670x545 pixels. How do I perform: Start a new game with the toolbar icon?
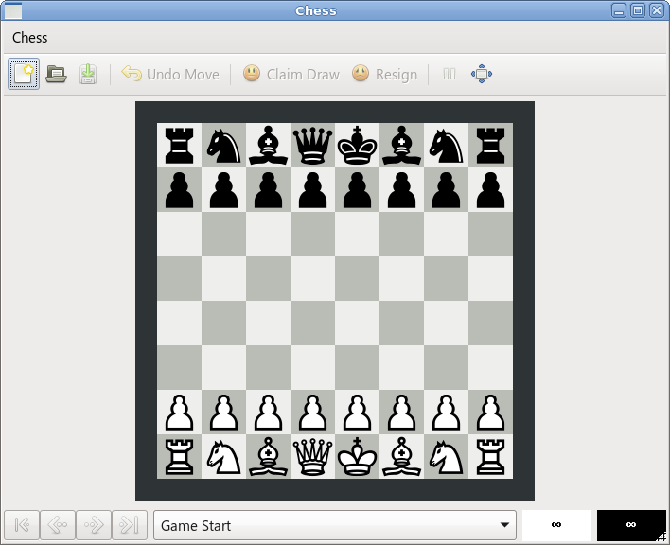[24, 74]
